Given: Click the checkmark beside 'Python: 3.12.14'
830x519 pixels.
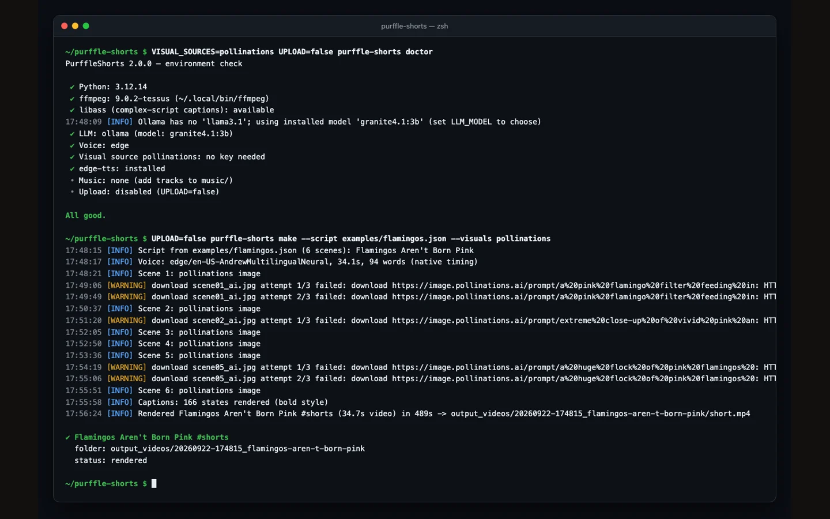Looking at the screenshot, I should tap(72, 87).
